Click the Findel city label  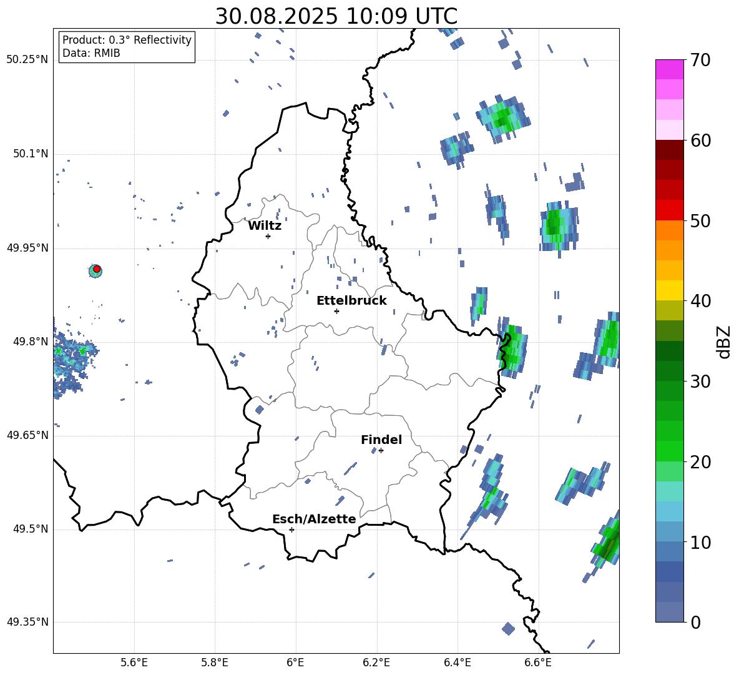point(381,440)
